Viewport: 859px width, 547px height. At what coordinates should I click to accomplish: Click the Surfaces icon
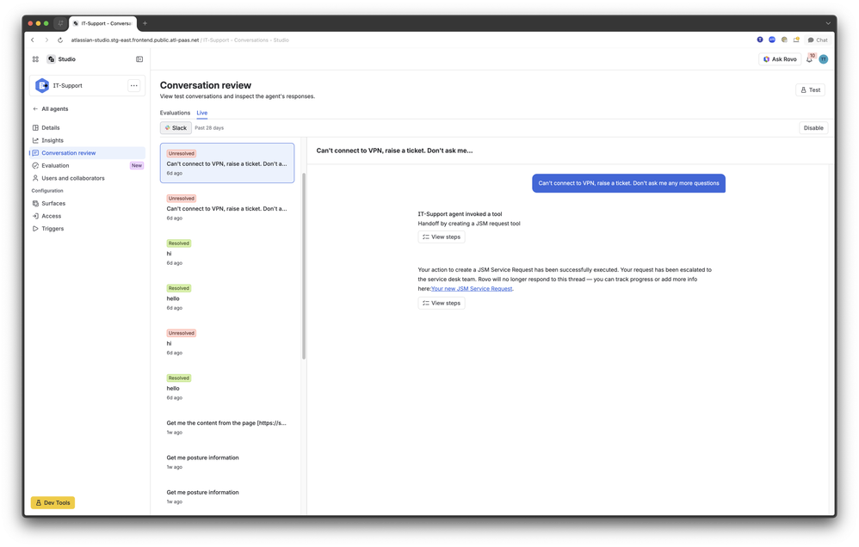[x=35, y=203]
